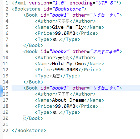
Task: Click the price text "999.0RMB"
Action: (67, 70)
